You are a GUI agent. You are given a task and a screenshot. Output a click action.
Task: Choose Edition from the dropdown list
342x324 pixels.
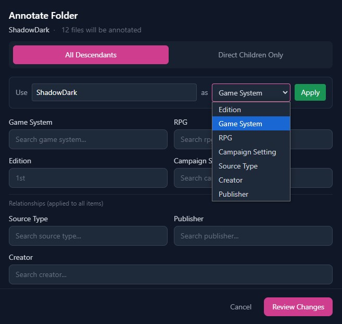230,110
